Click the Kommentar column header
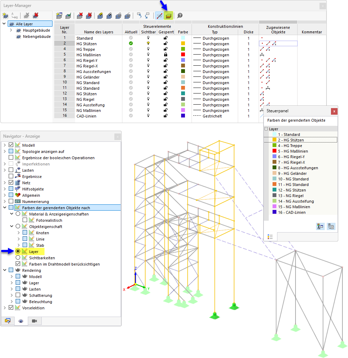 pyautogui.click(x=312, y=32)
